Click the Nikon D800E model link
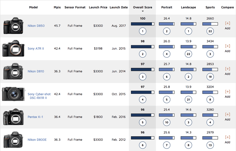 (x=37, y=140)
